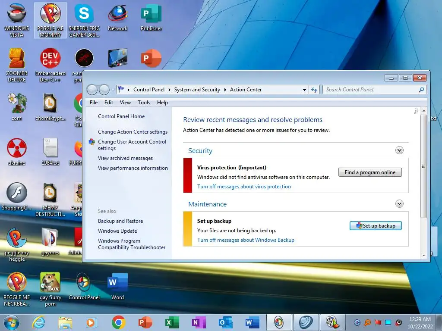The height and width of the screenshot is (331, 442).
Task: Launch Outlook from the taskbar
Action: (225, 322)
